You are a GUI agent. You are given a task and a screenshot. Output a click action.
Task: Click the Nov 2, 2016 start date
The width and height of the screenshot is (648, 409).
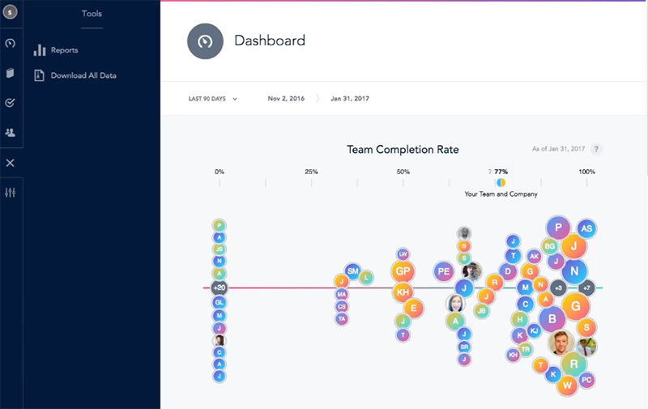[287, 99]
